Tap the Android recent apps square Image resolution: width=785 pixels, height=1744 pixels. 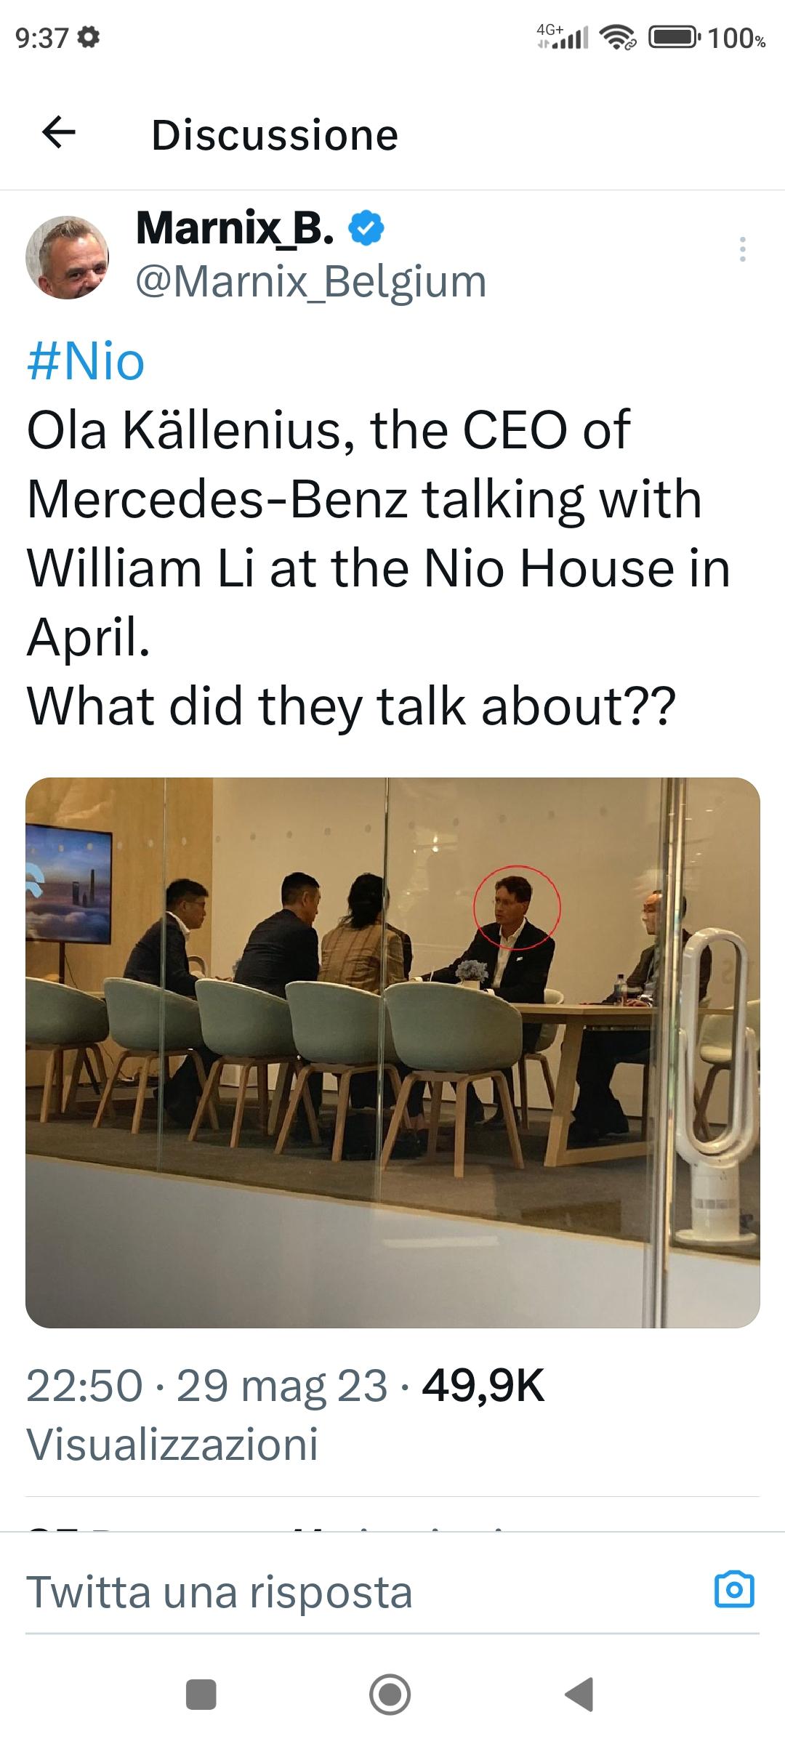[x=201, y=1695]
